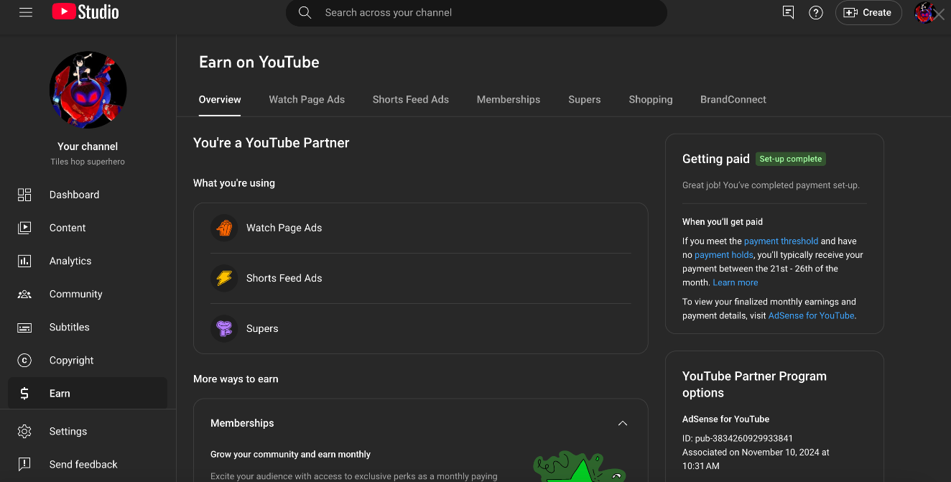Screen dimensions: 951x482
Task: Click the Create button
Action: pos(868,12)
